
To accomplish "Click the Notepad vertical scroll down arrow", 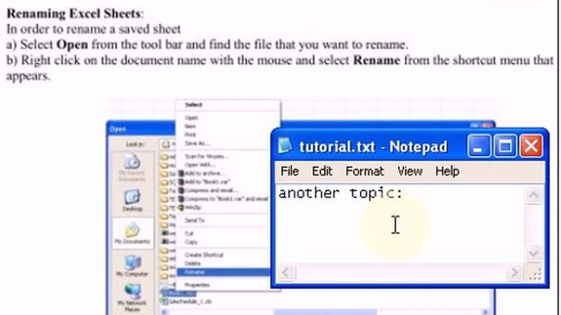I will [x=533, y=253].
